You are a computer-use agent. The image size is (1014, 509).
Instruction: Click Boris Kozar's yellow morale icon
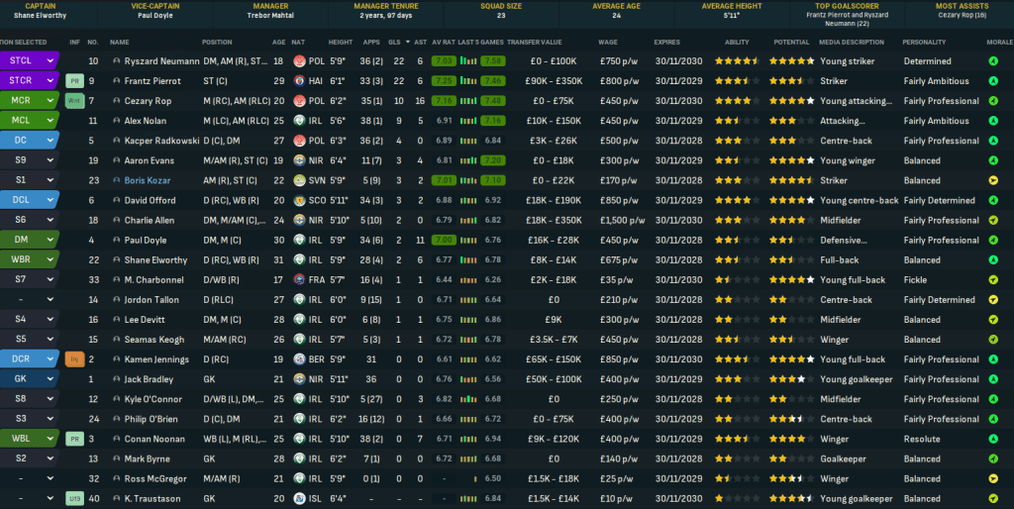pos(993,180)
